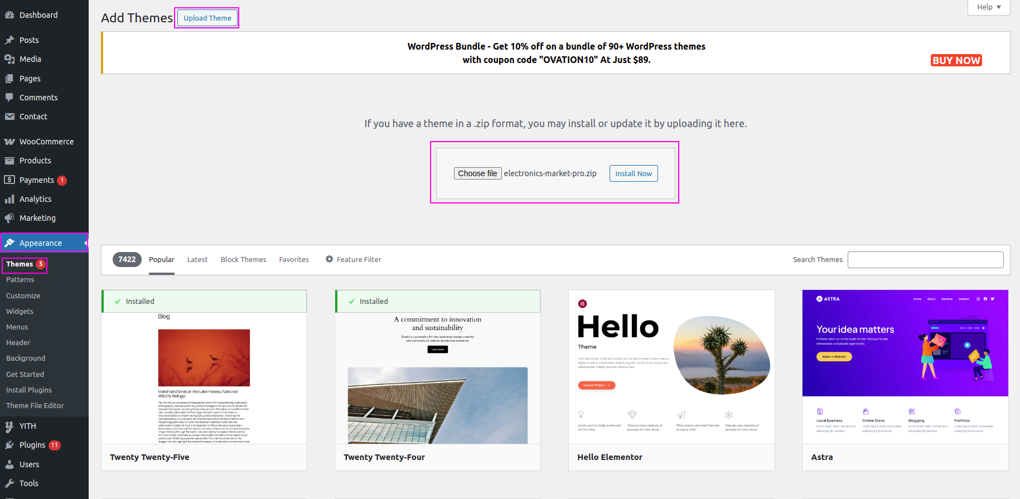Viewport: 1020px width, 499px height.
Task: Open the Customize submenu item
Action: (23, 296)
